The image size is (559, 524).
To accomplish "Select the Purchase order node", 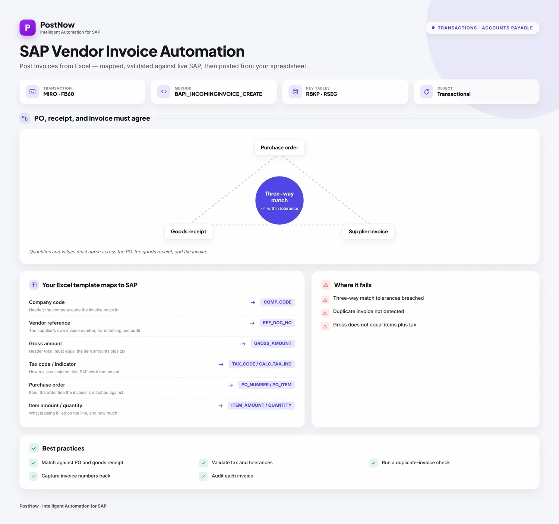I will [x=279, y=148].
